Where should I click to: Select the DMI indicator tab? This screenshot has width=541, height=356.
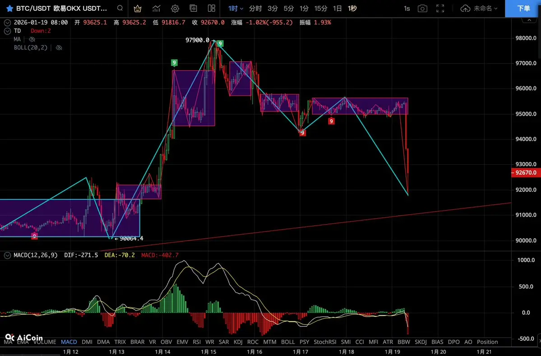(87, 342)
